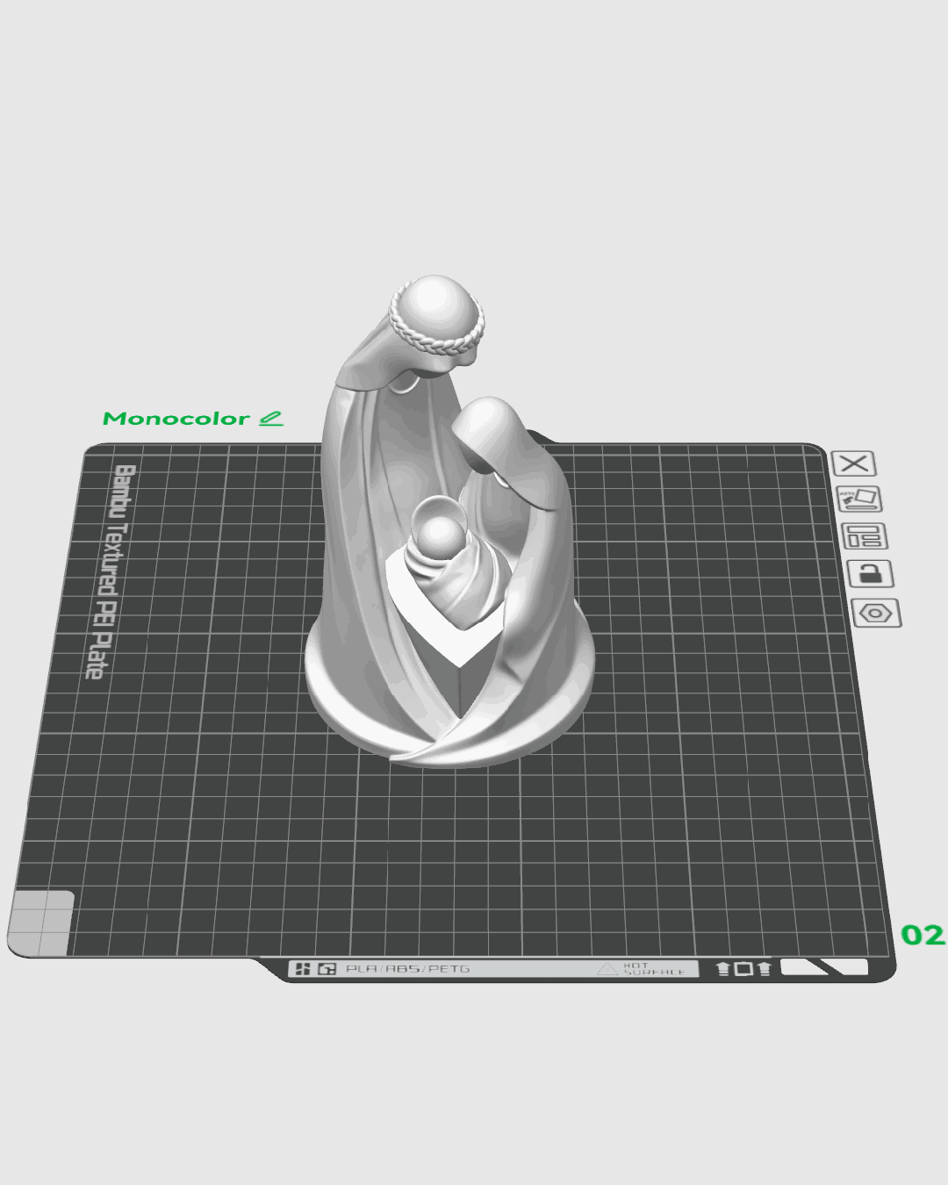Edit the Monocolor plate name pencil icon
This screenshot has width=948, height=1185.
coord(271,419)
